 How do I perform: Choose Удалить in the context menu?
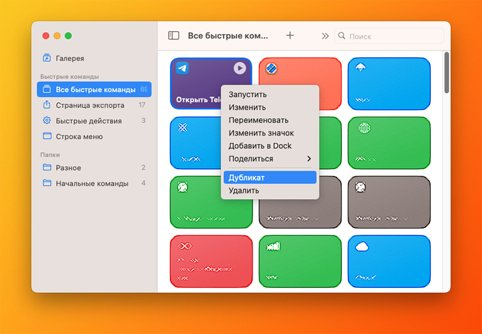(x=270, y=190)
